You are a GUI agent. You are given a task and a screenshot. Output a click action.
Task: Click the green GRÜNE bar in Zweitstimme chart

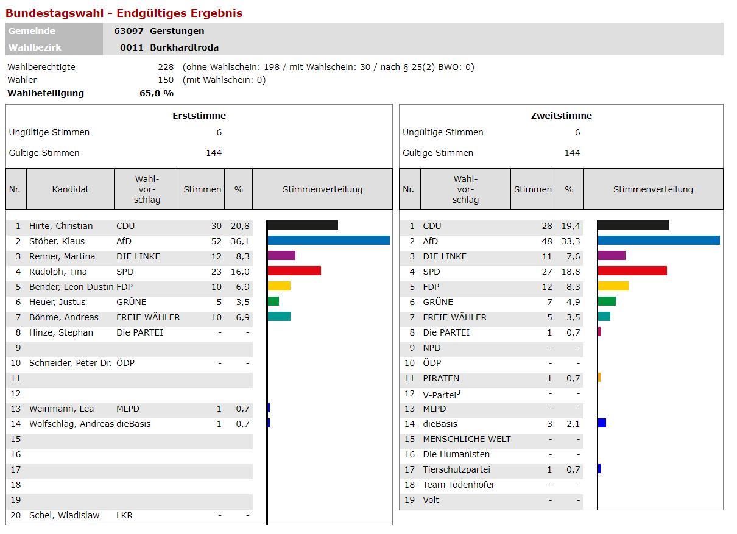[x=607, y=301]
